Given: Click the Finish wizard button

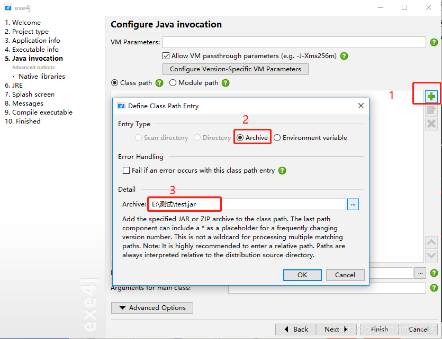Looking at the screenshot, I should point(380,329).
